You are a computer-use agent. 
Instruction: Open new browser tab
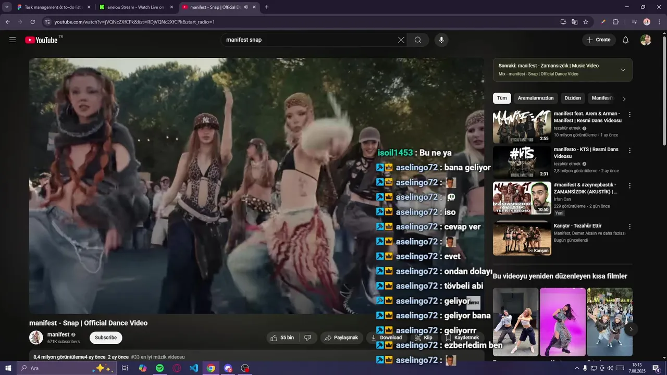point(267,7)
